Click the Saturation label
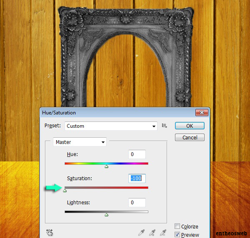 [x=80, y=178]
